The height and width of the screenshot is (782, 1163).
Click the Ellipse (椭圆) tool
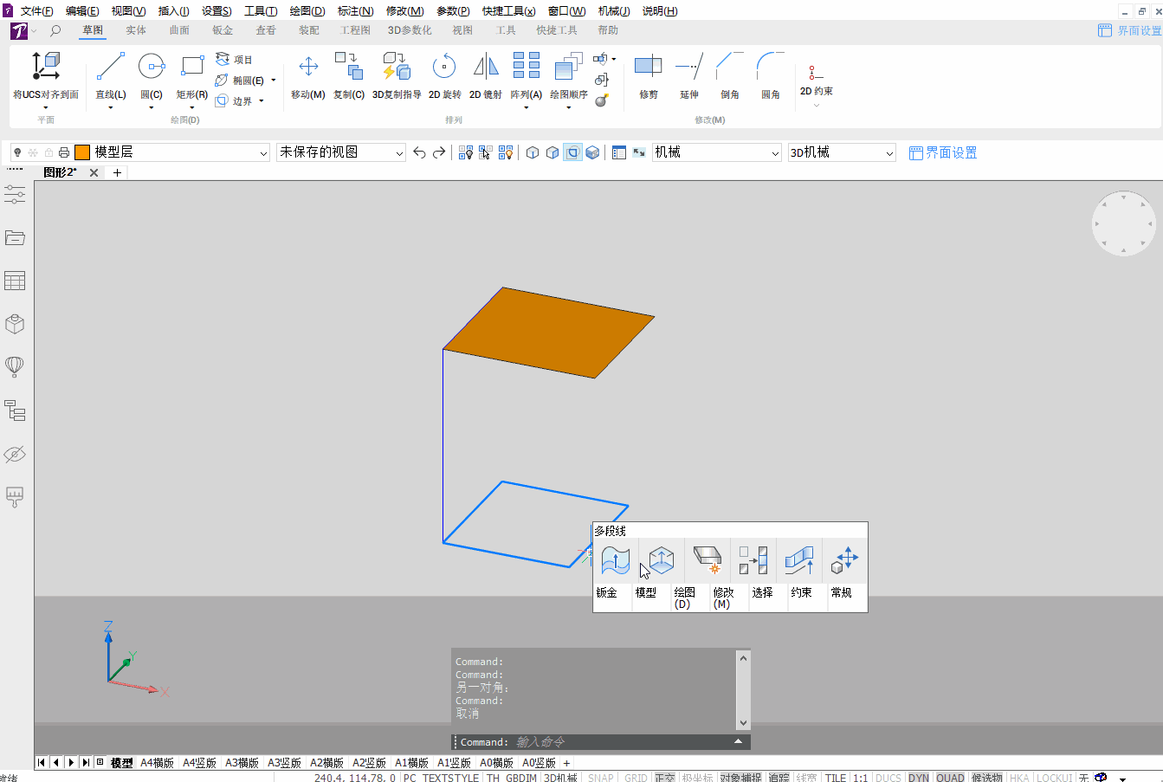pyautogui.click(x=240, y=81)
